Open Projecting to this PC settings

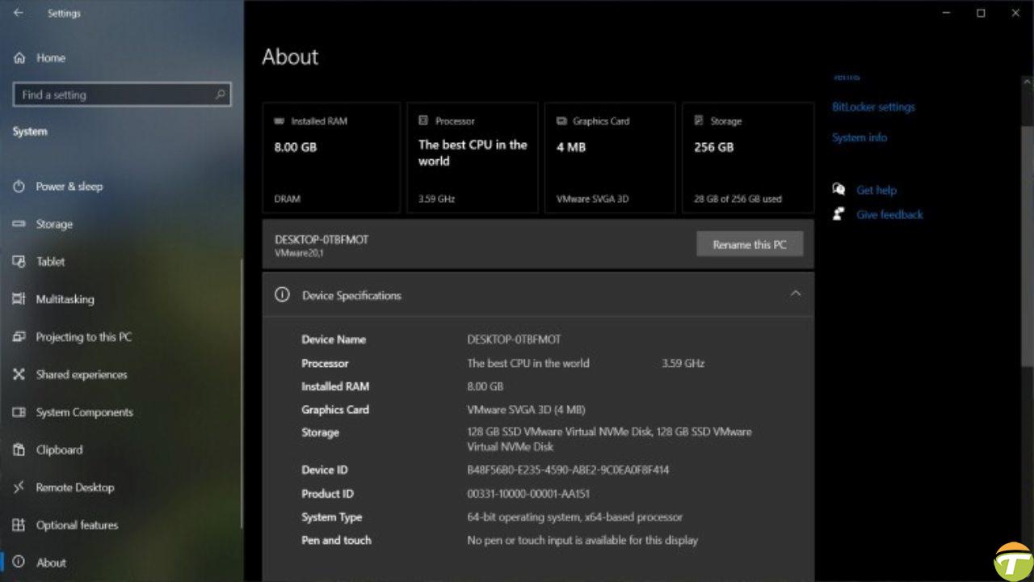pyautogui.click(x=83, y=337)
